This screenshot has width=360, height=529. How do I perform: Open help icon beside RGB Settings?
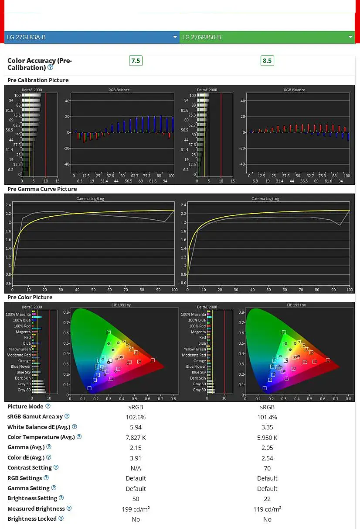(46, 478)
